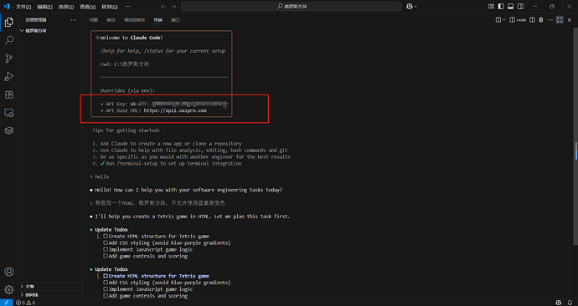Open the Search view in activity bar
578x306 pixels.
(x=9, y=40)
